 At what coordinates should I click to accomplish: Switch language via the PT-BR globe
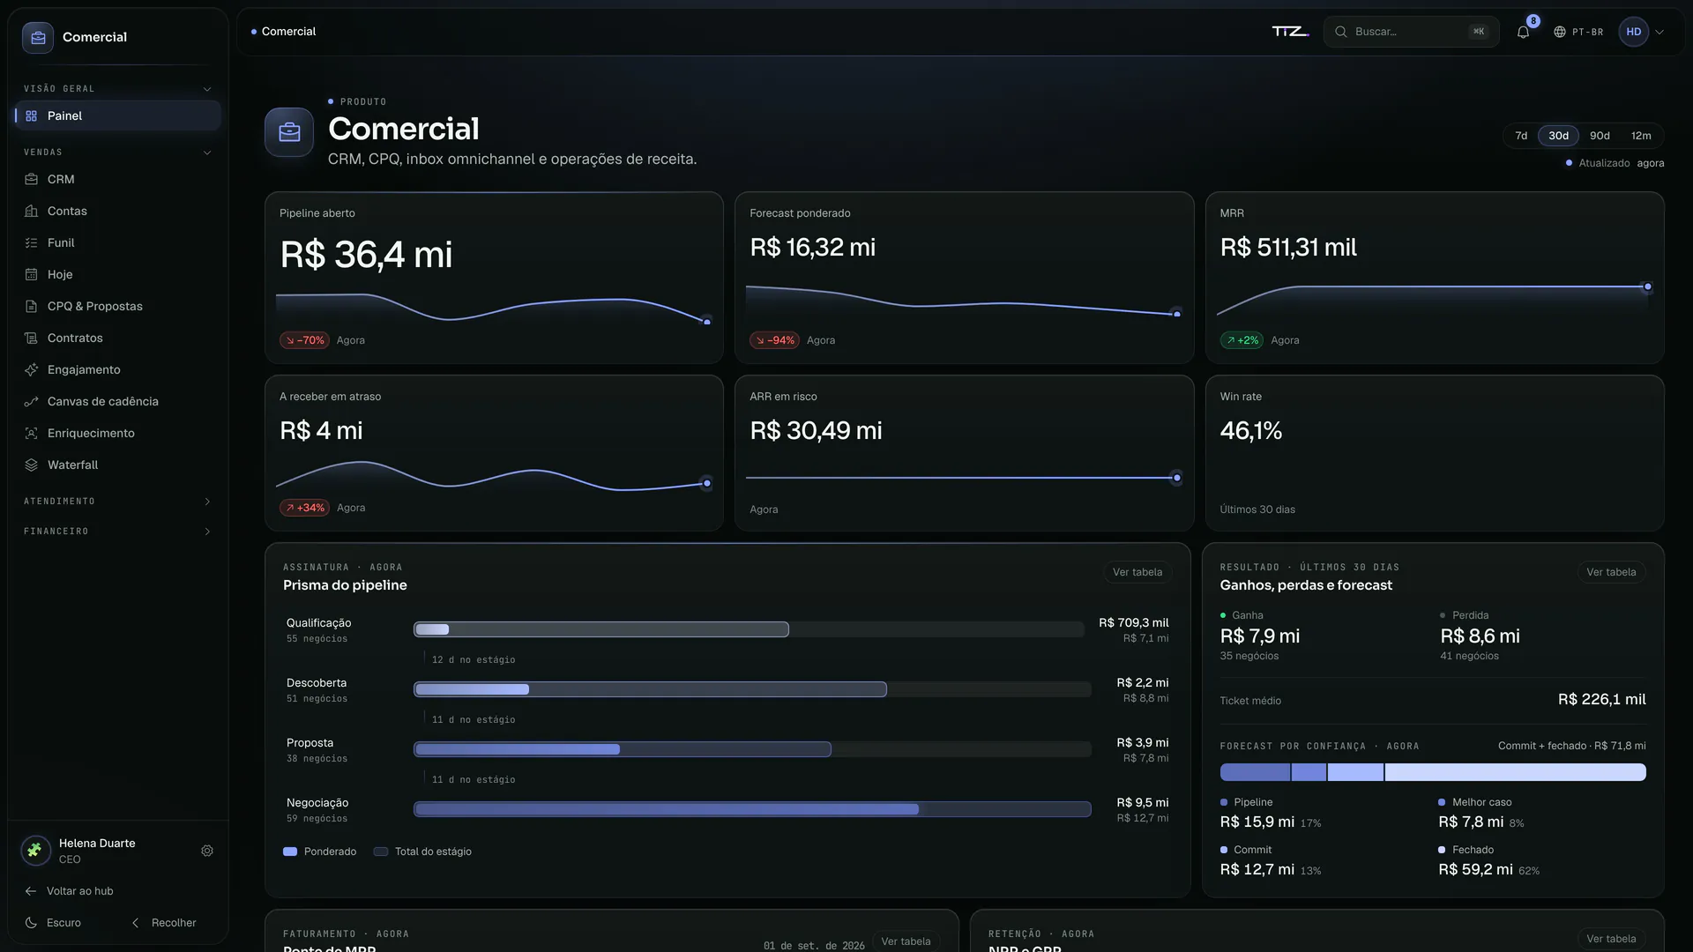pyautogui.click(x=1578, y=32)
